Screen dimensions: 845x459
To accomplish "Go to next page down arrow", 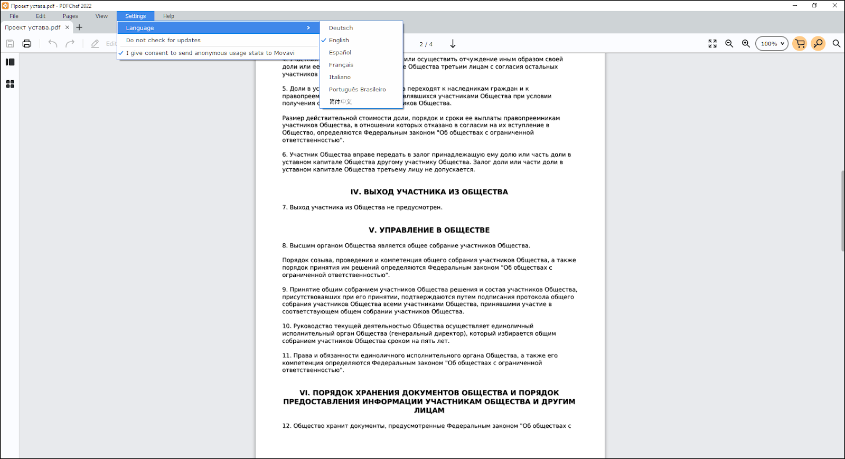I will coord(453,44).
